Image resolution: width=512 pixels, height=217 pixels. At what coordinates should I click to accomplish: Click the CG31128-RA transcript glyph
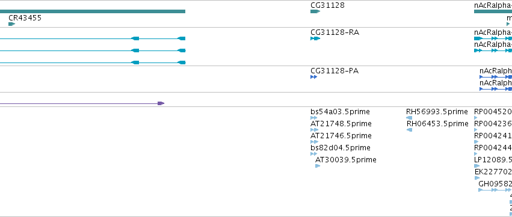click(315, 38)
